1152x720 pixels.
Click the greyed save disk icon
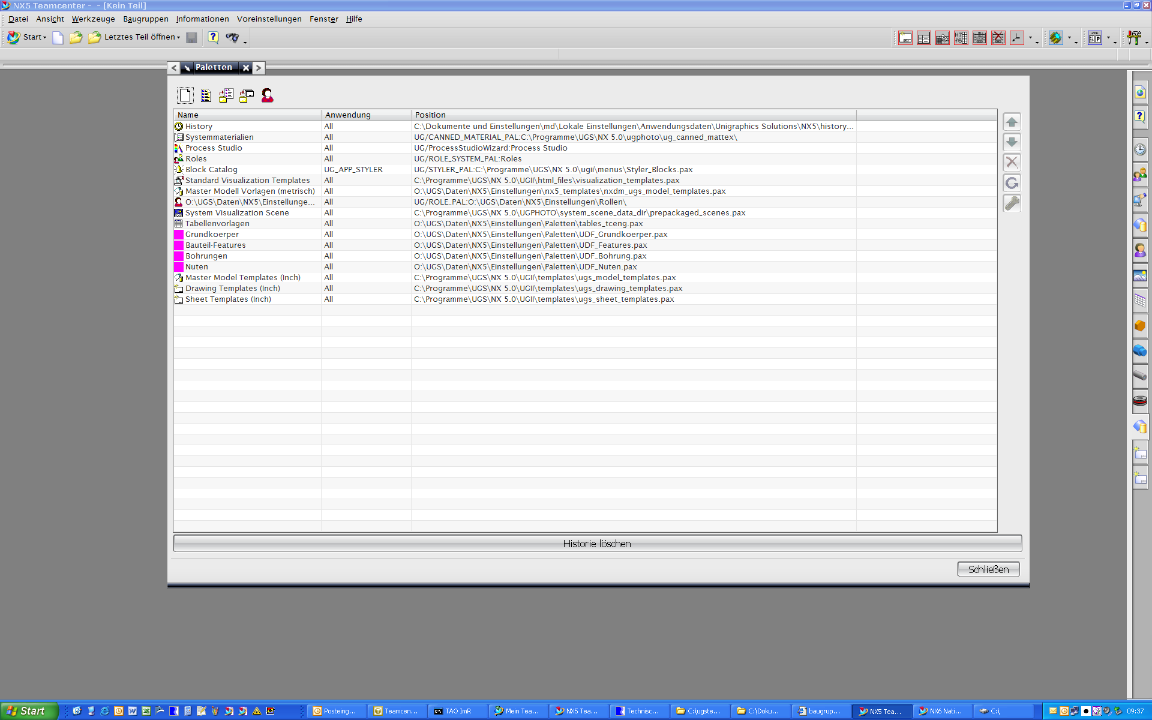[191, 38]
